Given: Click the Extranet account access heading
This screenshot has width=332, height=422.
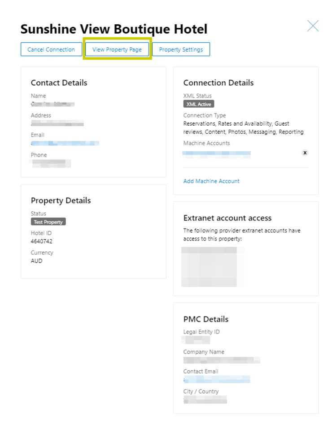Looking at the screenshot, I should pos(227,218).
